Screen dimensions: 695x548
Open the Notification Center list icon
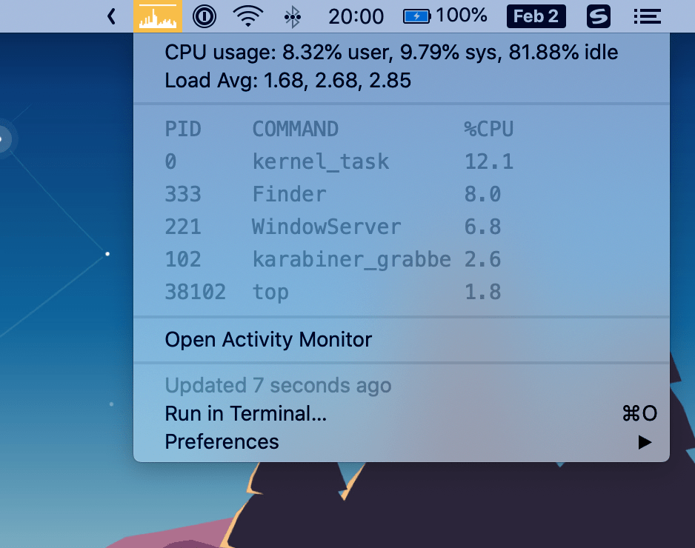(647, 17)
